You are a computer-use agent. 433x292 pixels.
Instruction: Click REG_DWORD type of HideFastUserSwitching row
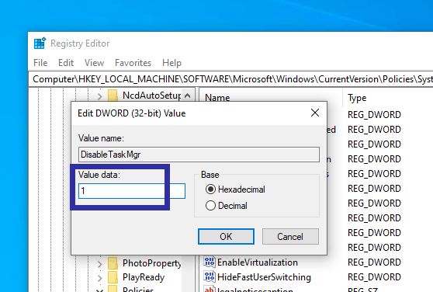click(x=374, y=277)
